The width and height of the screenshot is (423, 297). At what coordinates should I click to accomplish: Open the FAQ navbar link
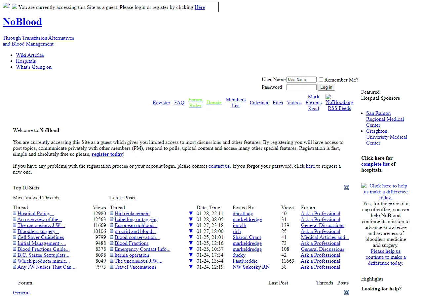click(x=179, y=103)
